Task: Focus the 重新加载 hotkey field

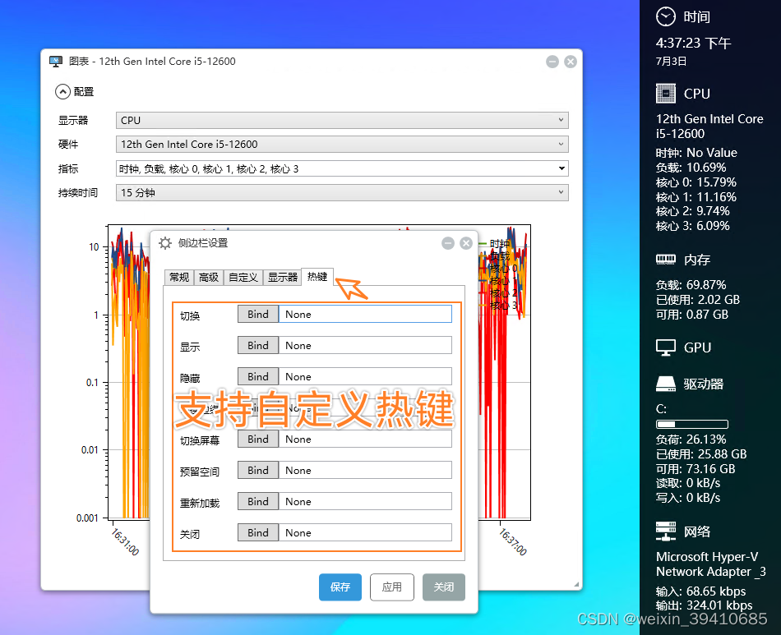Action: tap(365, 502)
